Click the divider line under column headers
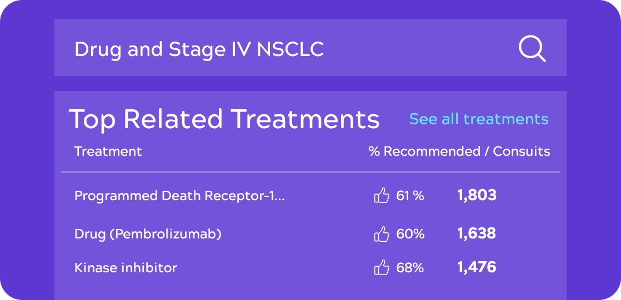The image size is (621, 300). pos(310,172)
